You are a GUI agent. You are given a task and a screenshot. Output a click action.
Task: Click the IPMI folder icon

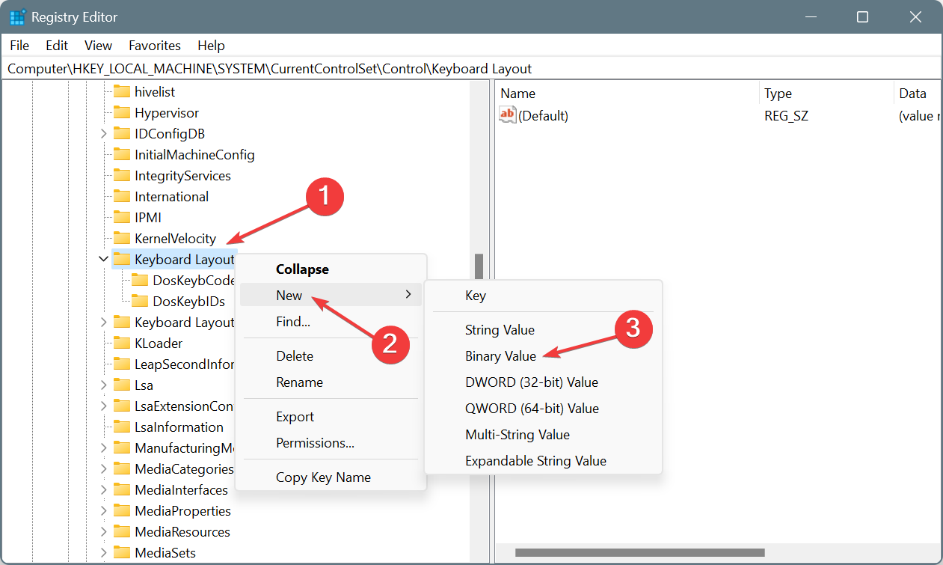point(122,218)
